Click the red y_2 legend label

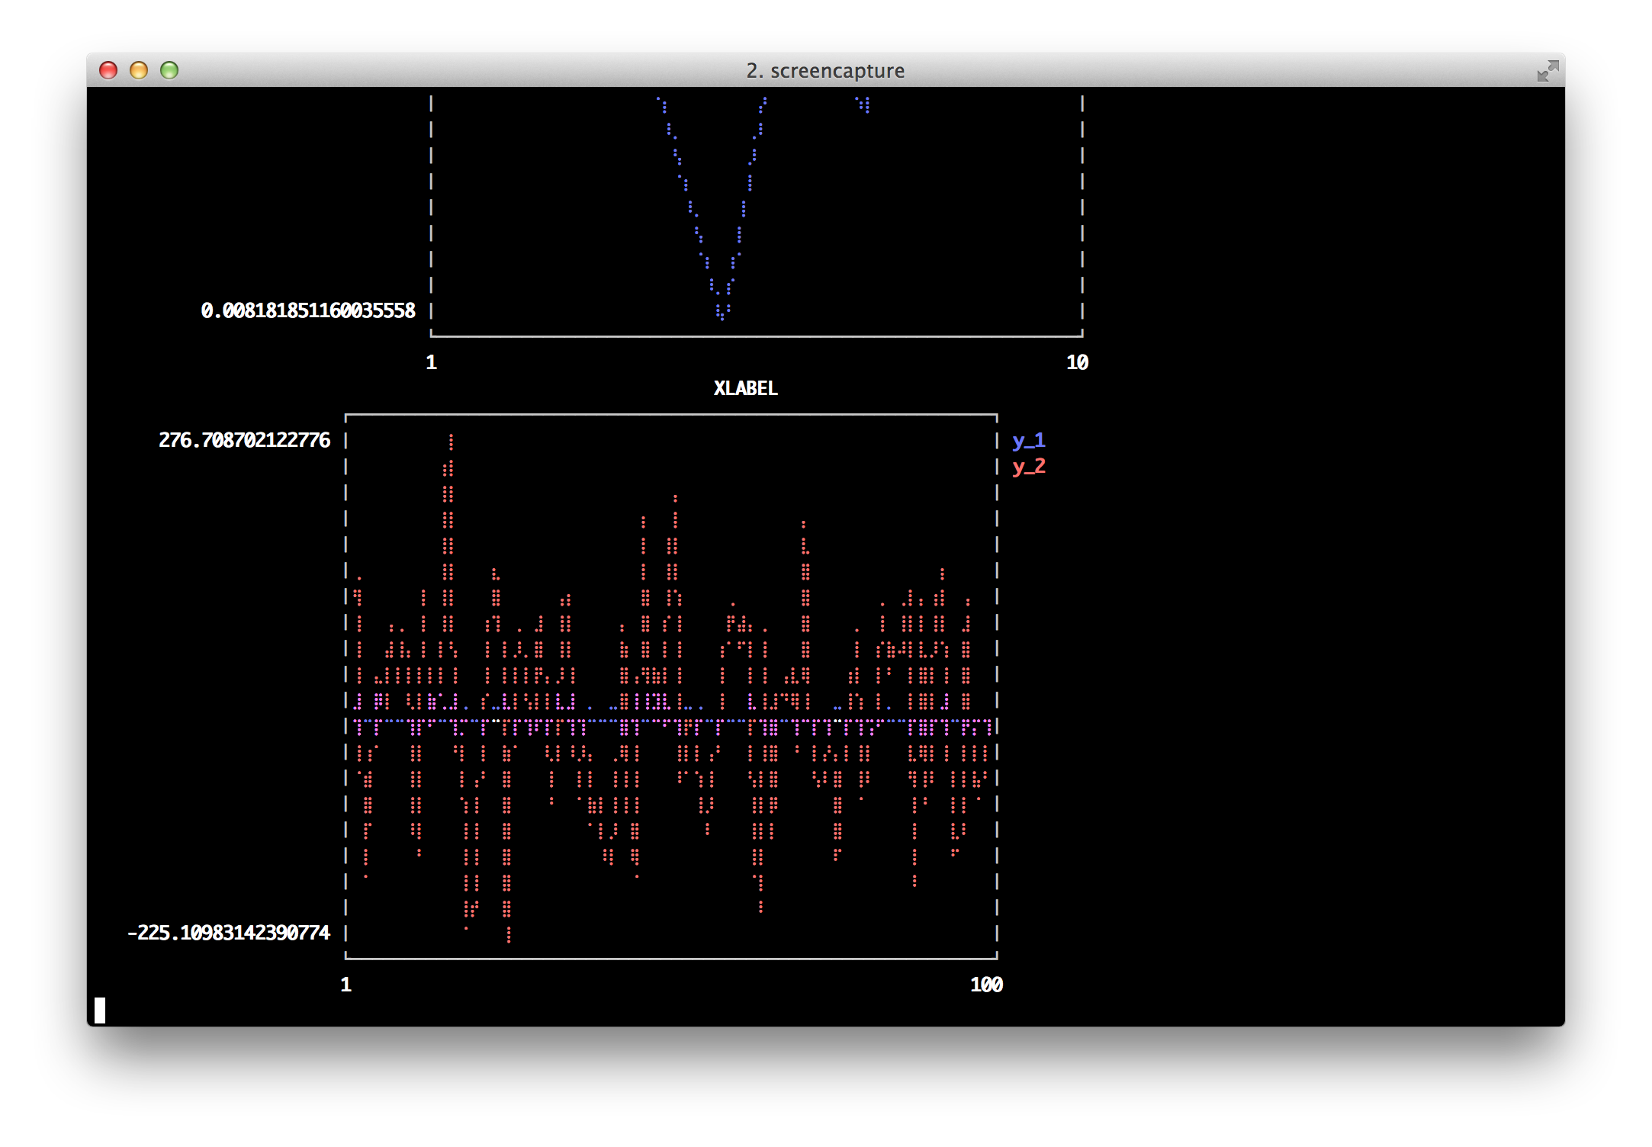[x=1029, y=467]
